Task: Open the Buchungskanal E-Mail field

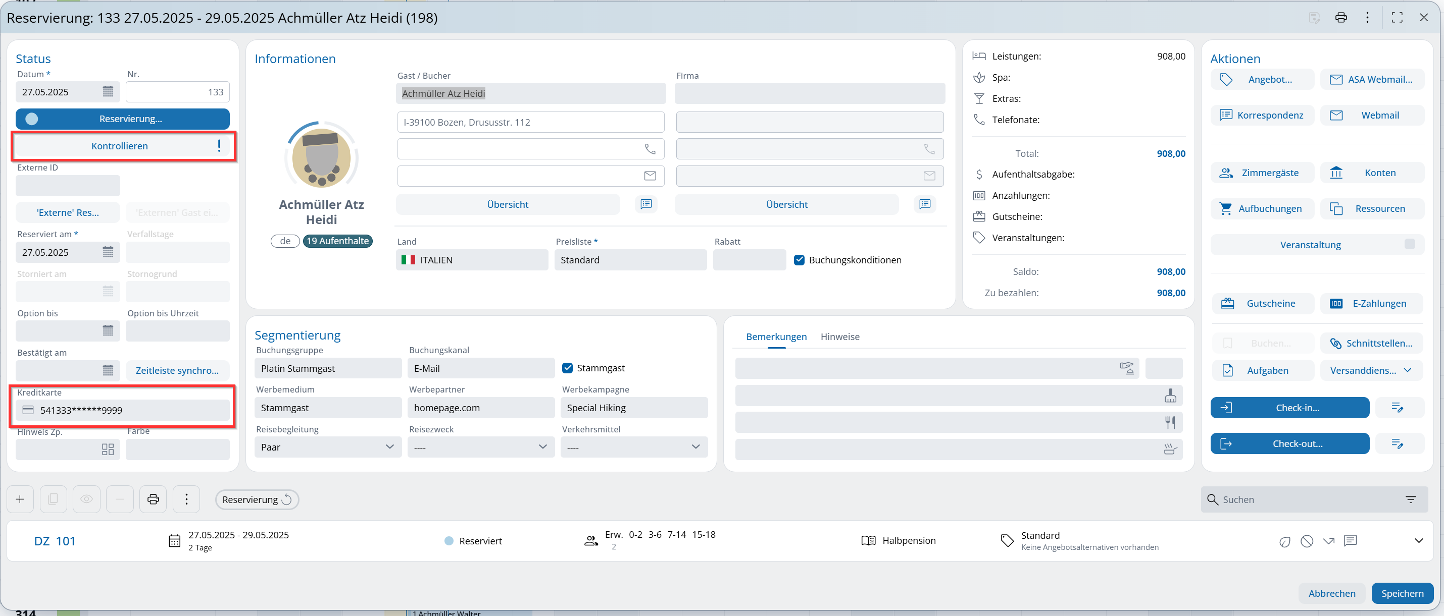Action: point(481,368)
